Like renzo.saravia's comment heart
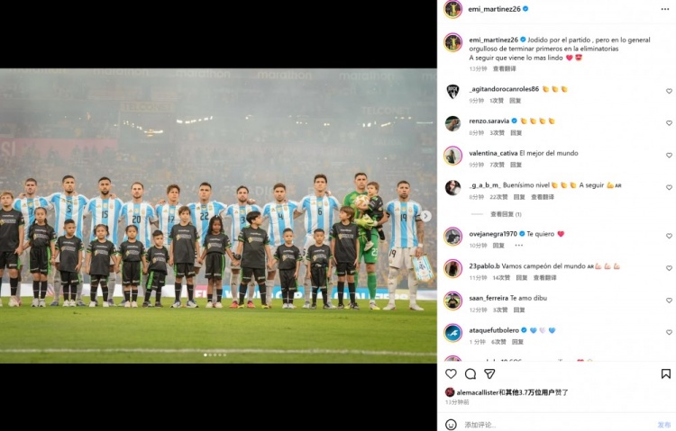This screenshot has height=431, width=676. pyautogui.click(x=669, y=123)
